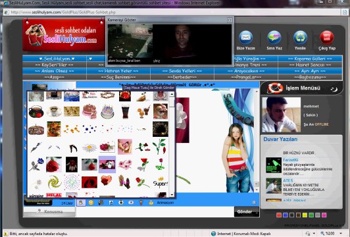Select the pink color swatch
This screenshot has height=237, width=350.
click(x=324, y=215)
